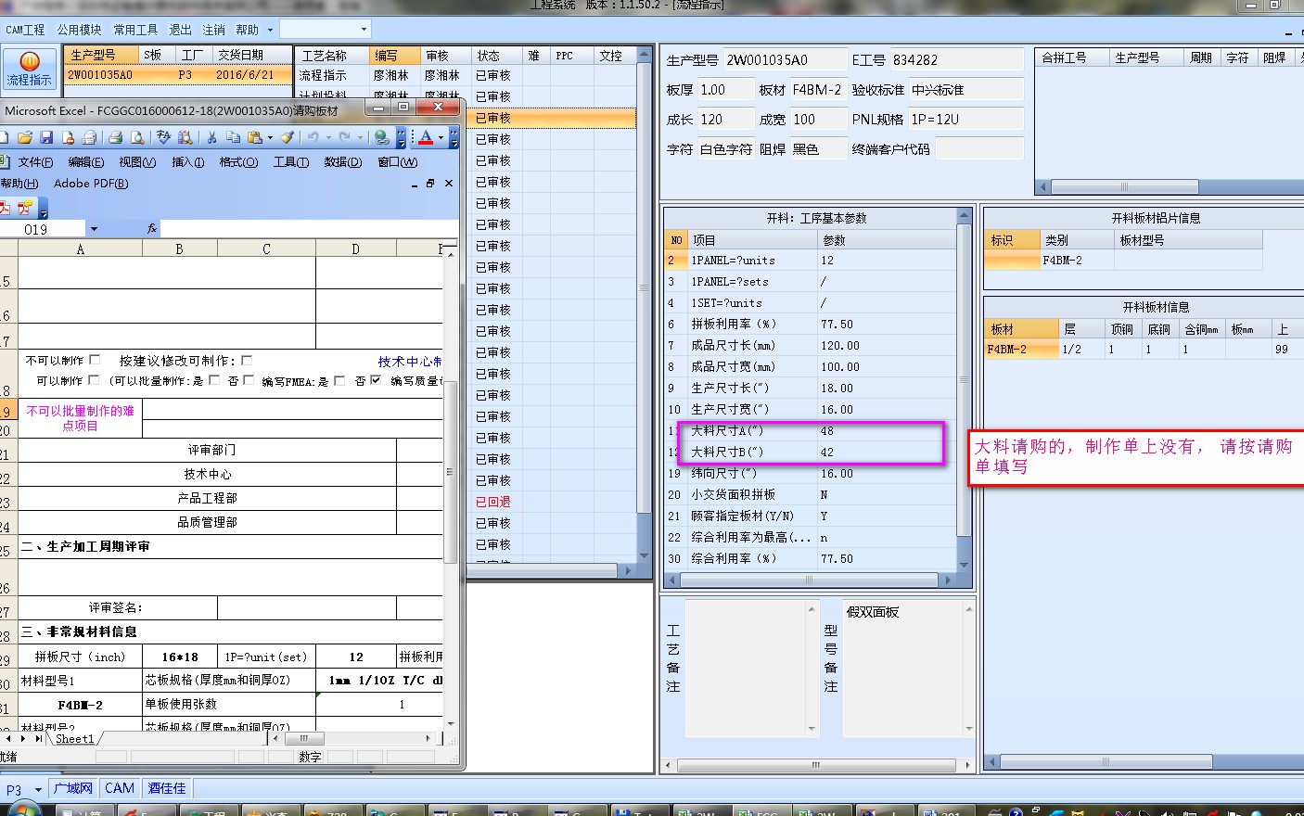Viewport: 1304px width, 816px height.
Task: Click the Adobe PDF convert and email icon
Action: tap(25, 208)
